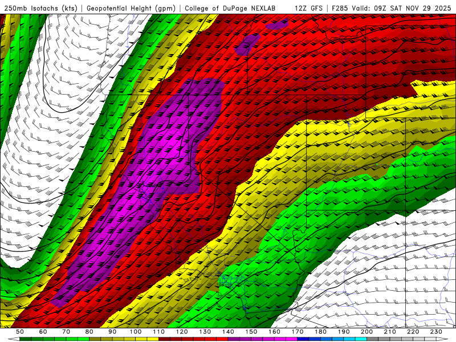The image size is (456, 342).
Task: Click the 170 value on the color scale
Action: click(x=298, y=332)
